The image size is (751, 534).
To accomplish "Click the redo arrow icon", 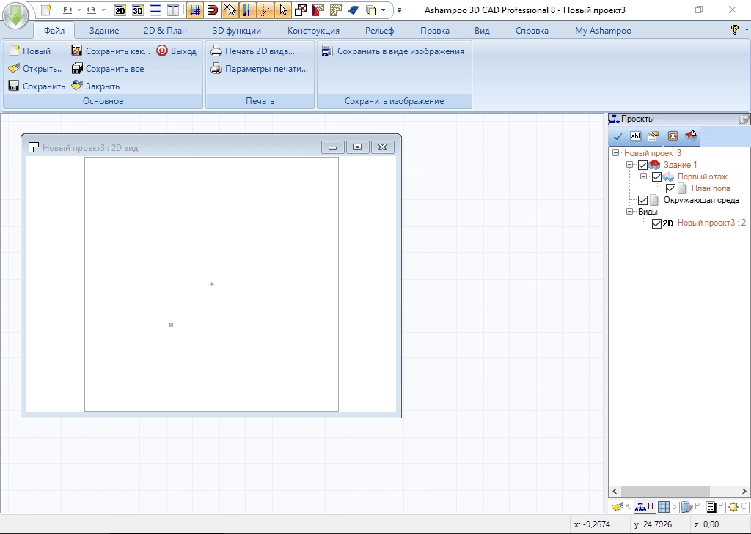I will point(92,10).
